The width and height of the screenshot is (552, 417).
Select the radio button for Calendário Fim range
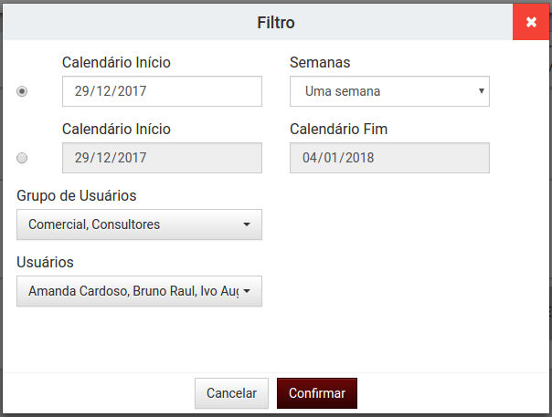[23, 158]
